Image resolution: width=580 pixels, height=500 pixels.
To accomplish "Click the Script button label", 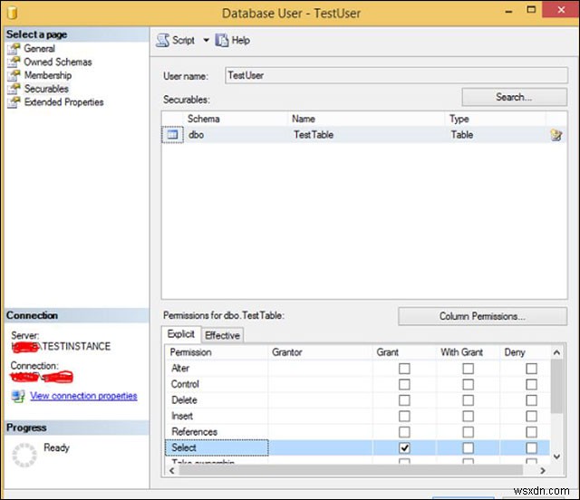I will coord(183,41).
